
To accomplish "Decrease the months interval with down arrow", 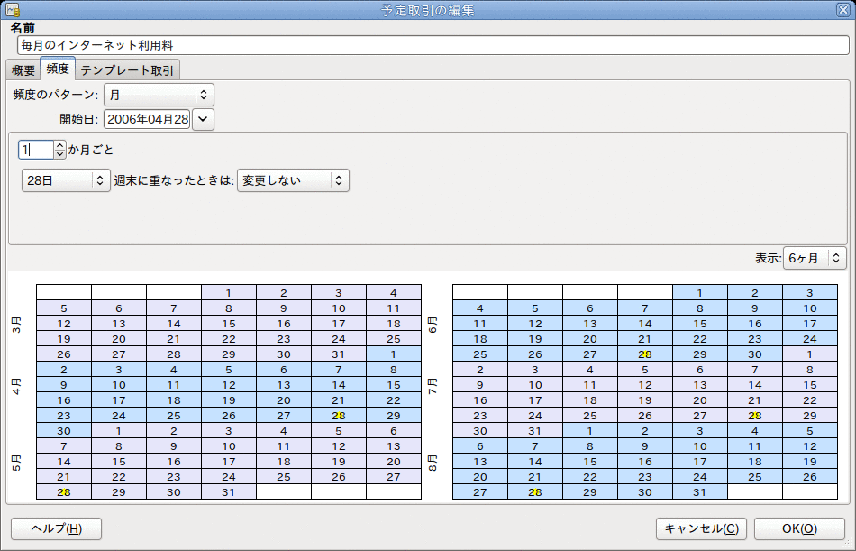I will pos(60,154).
